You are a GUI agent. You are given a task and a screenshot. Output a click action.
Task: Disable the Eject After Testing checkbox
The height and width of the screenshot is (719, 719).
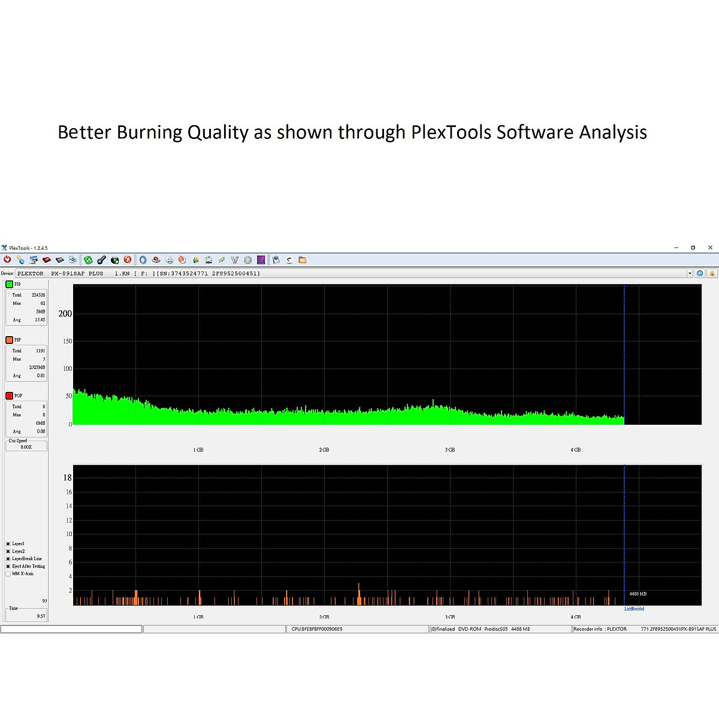tap(8, 566)
